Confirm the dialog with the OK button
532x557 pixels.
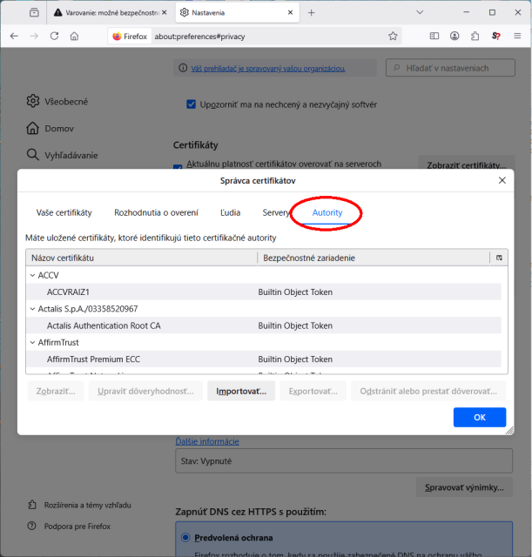click(479, 417)
